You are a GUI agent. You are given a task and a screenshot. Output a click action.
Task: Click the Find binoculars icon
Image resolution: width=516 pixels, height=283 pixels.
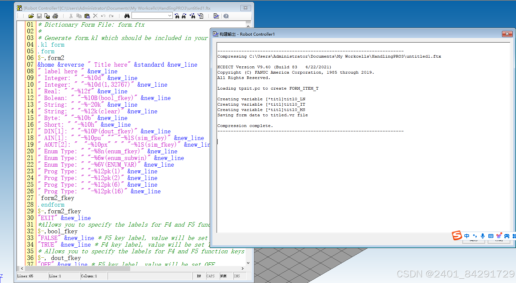point(127,16)
